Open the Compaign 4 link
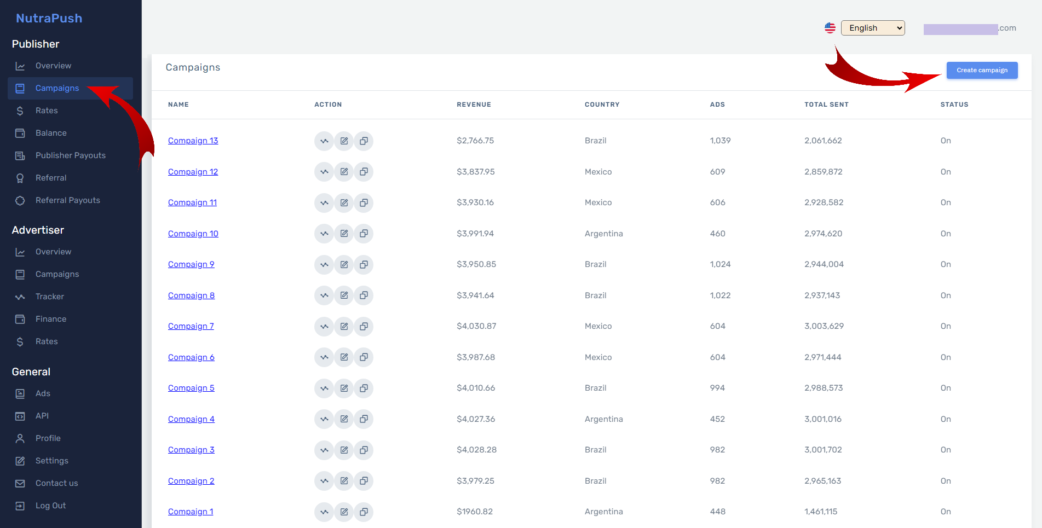Screen dimensions: 1042x528 (191, 419)
